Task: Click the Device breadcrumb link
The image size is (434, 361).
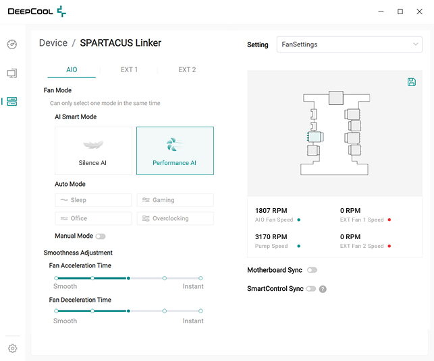Action: [53, 43]
